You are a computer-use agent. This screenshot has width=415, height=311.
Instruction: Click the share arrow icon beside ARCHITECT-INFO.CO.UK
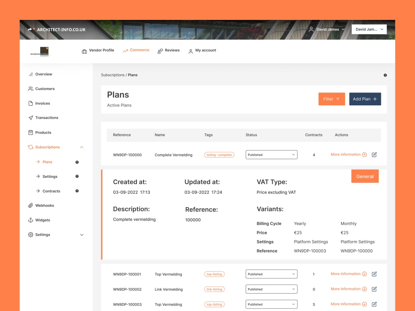[x=30, y=29]
